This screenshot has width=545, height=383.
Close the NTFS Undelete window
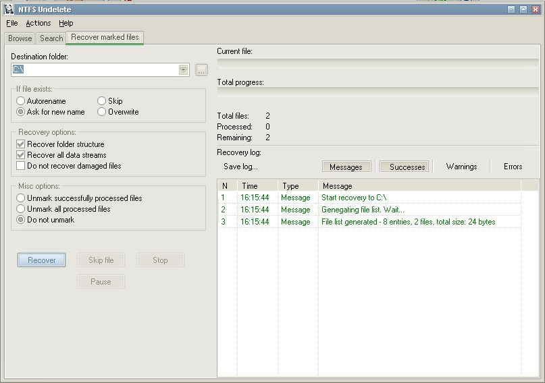tap(536, 9)
